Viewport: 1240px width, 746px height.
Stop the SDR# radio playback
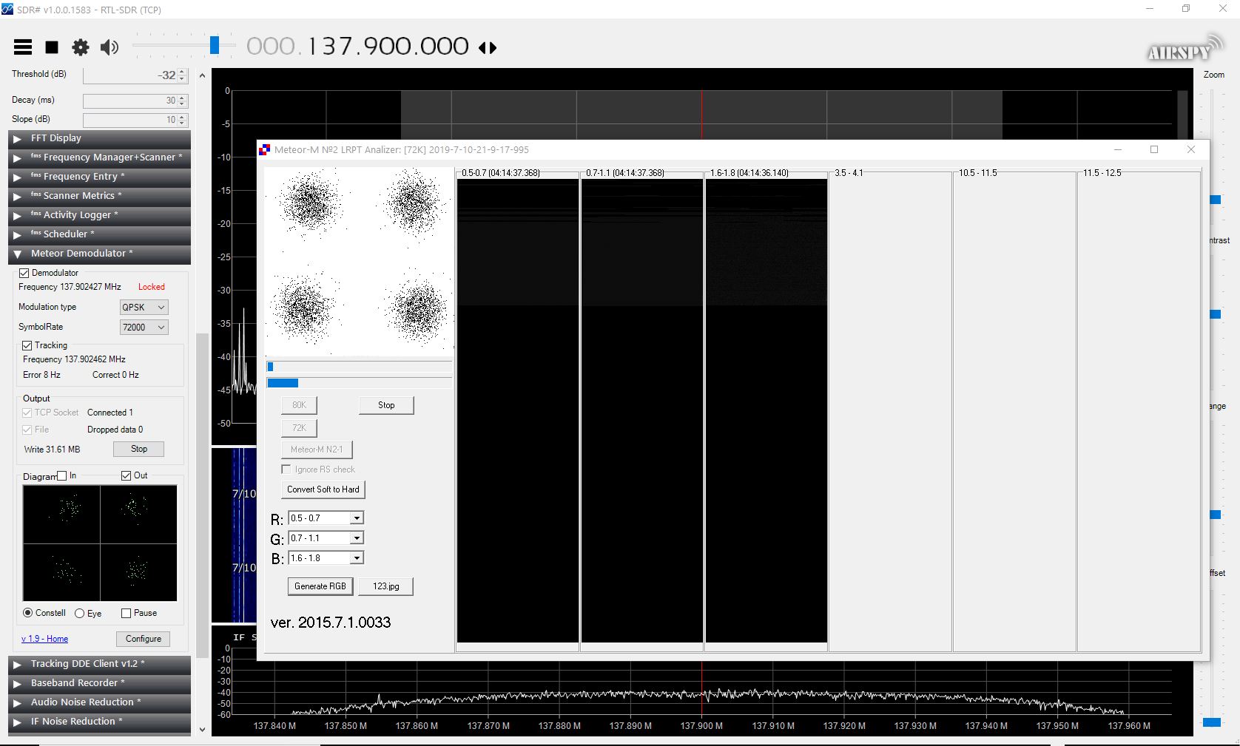52,47
